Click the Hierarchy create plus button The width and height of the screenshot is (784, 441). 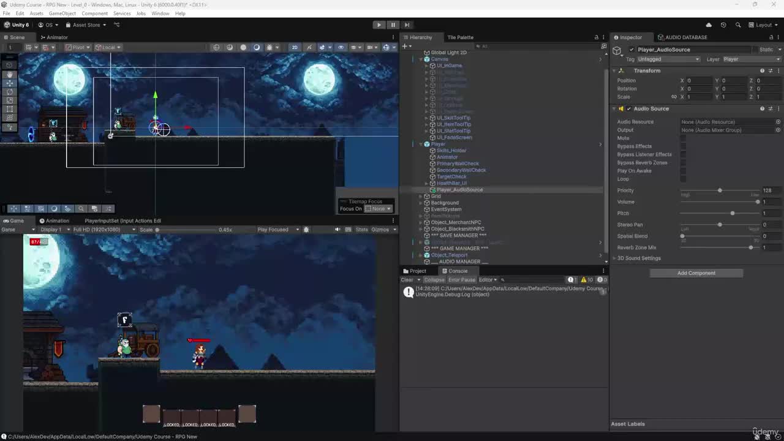[405, 46]
